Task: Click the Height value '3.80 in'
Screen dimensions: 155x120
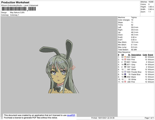Action: [151, 7]
